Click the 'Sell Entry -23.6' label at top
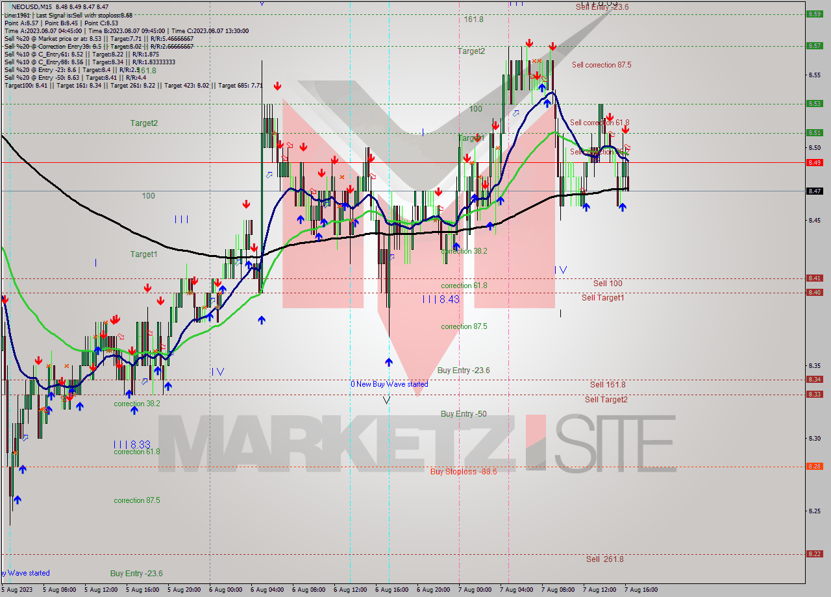Image resolution: width=831 pixels, height=597 pixels. pos(602,7)
